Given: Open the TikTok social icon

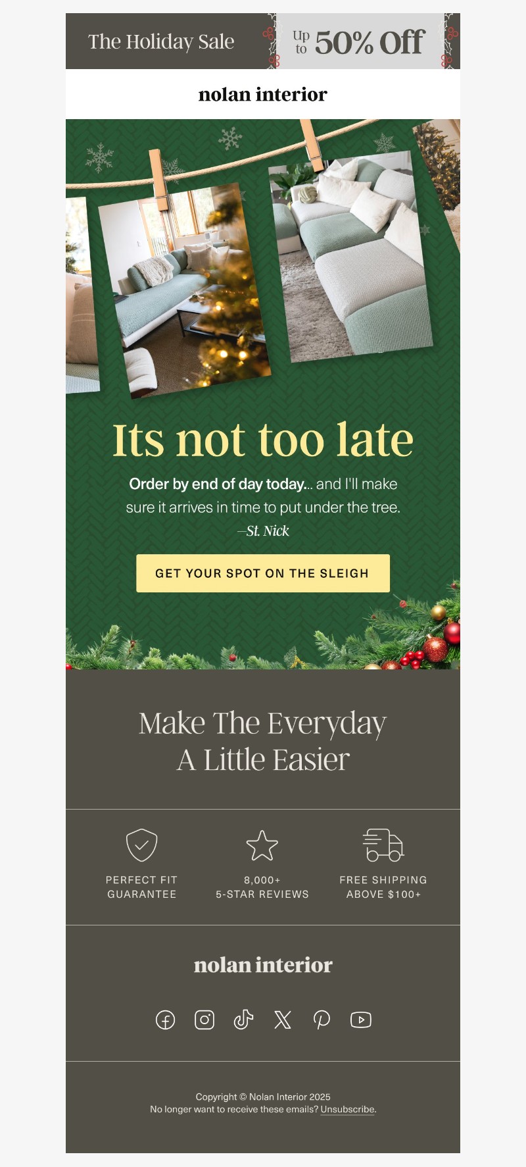Looking at the screenshot, I should pyautogui.click(x=243, y=1020).
